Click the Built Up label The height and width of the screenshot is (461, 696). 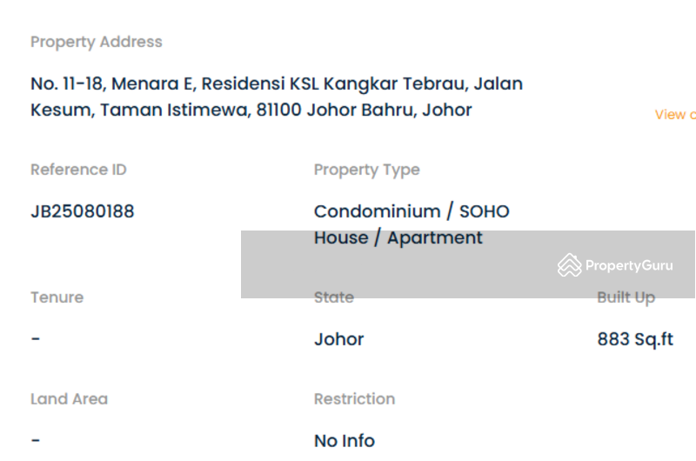pyautogui.click(x=626, y=297)
